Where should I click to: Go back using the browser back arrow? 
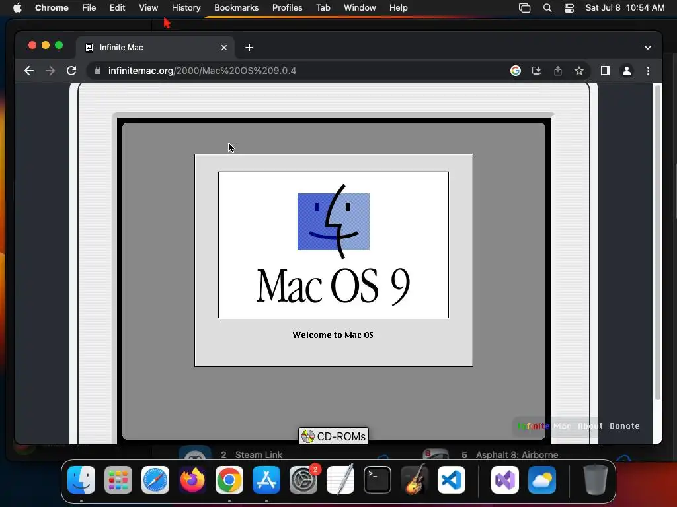coord(29,71)
